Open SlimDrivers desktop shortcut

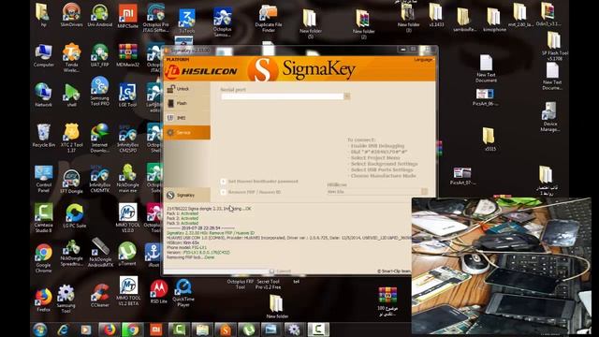[x=71, y=15]
